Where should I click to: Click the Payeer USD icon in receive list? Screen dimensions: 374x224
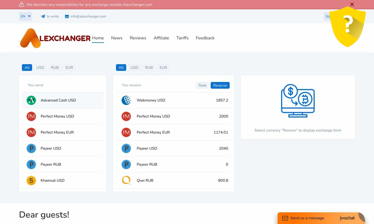pos(126,148)
